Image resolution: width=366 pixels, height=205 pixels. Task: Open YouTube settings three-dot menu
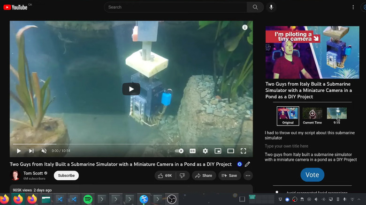[x=353, y=7]
